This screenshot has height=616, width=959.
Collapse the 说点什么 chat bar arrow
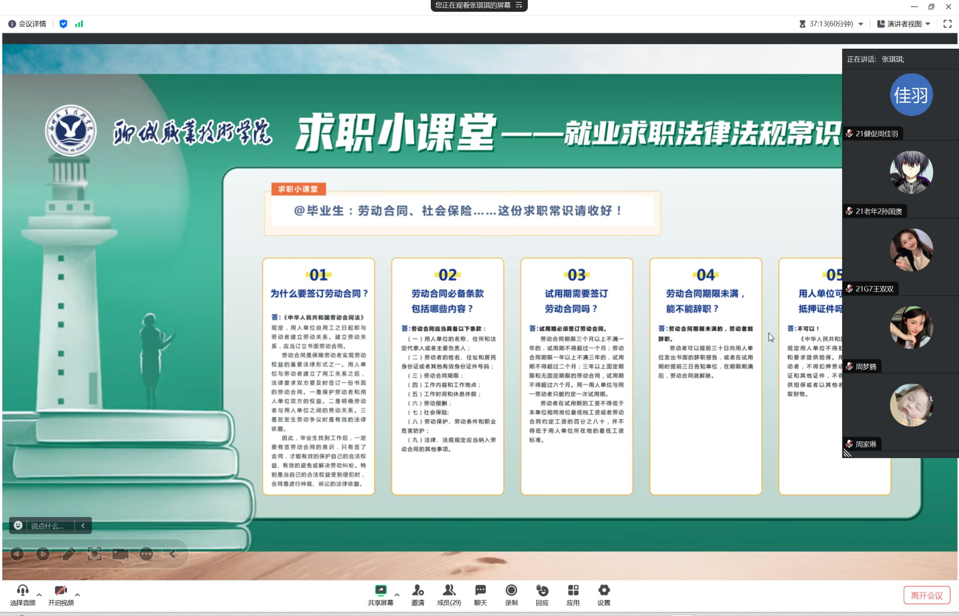point(83,526)
